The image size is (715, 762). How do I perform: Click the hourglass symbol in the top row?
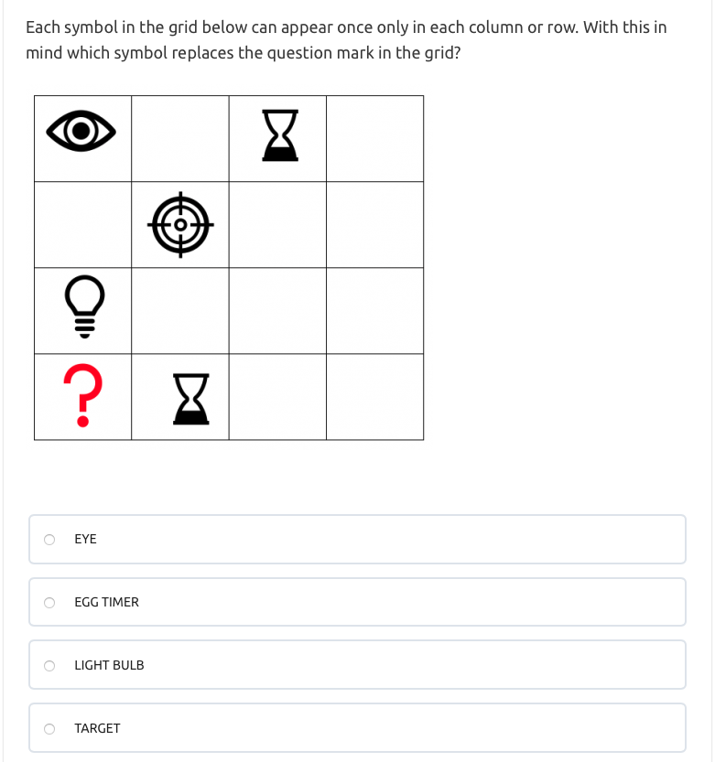click(x=279, y=135)
